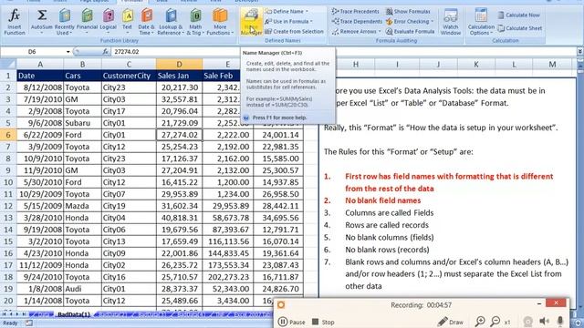Expand Remove Arrows dropdown
Image resolution: width=584 pixels, height=328 pixels.
click(380, 32)
